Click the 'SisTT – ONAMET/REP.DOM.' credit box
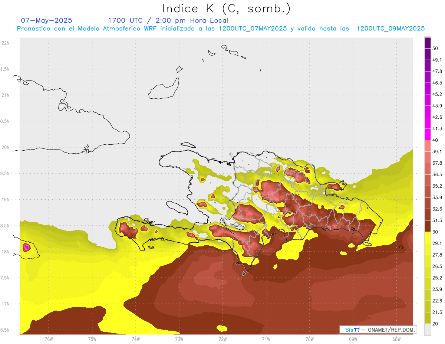This screenshot has width=445, height=344. [x=378, y=330]
